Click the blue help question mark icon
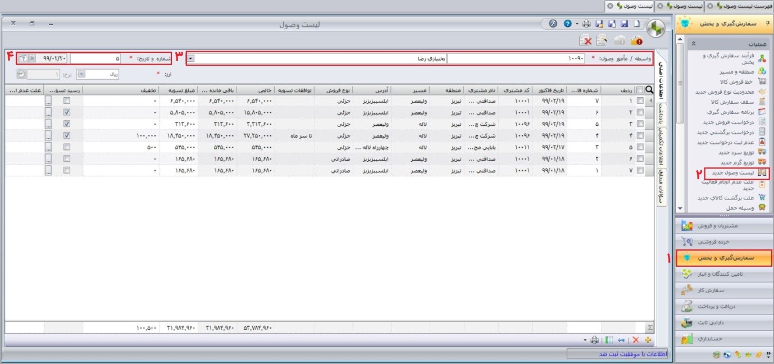Screen dimensions: 774x364 pyautogui.click(x=567, y=24)
